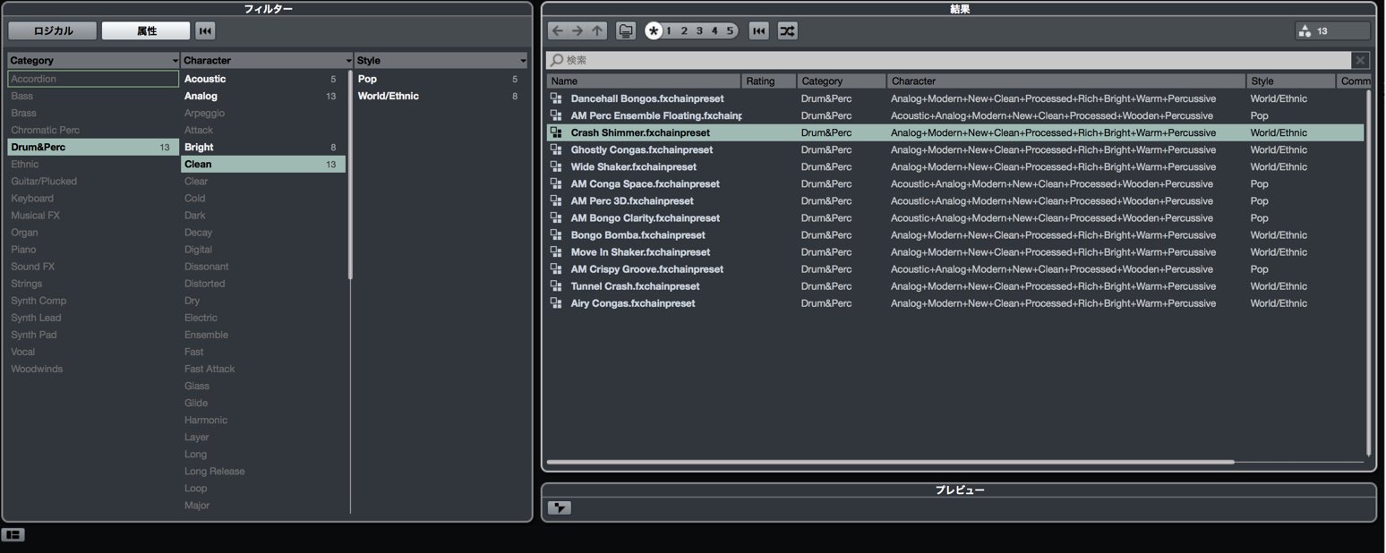Reset the attribute filters in the filter panel
The height and width of the screenshot is (553, 1386).
click(x=205, y=31)
